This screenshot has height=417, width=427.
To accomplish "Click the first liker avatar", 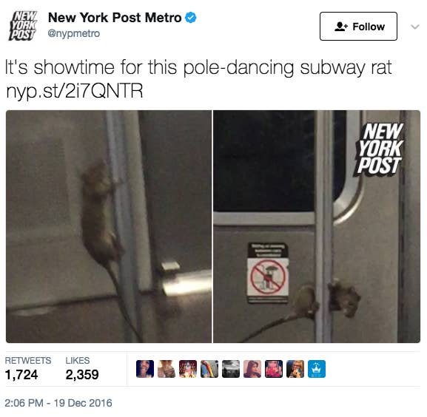I will click(145, 369).
